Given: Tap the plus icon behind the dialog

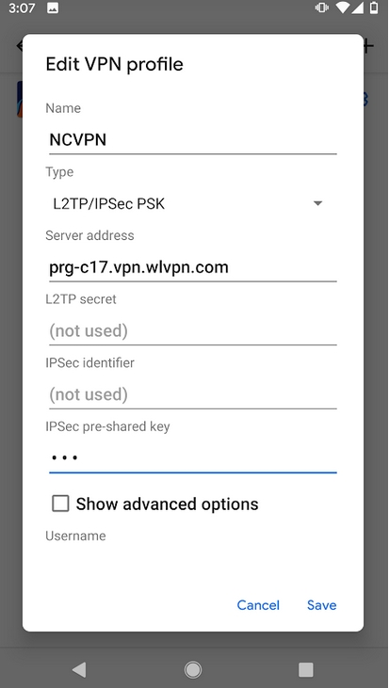Looking at the screenshot, I should pos(368,45).
